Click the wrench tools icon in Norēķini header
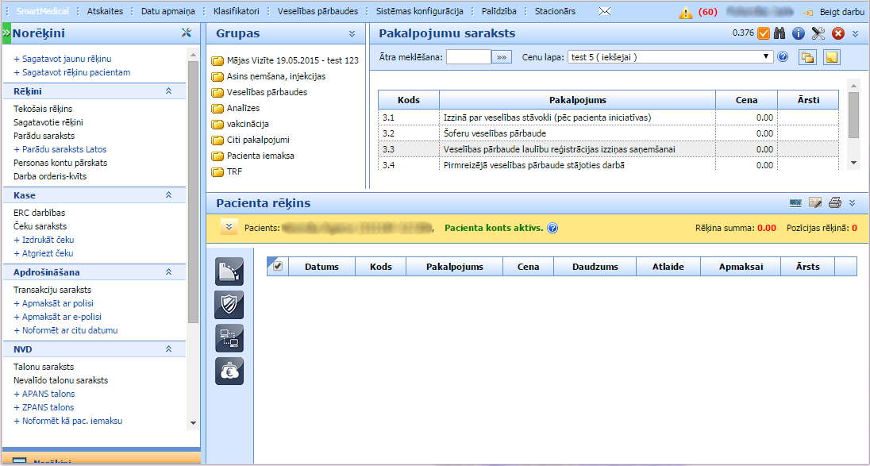 (187, 33)
